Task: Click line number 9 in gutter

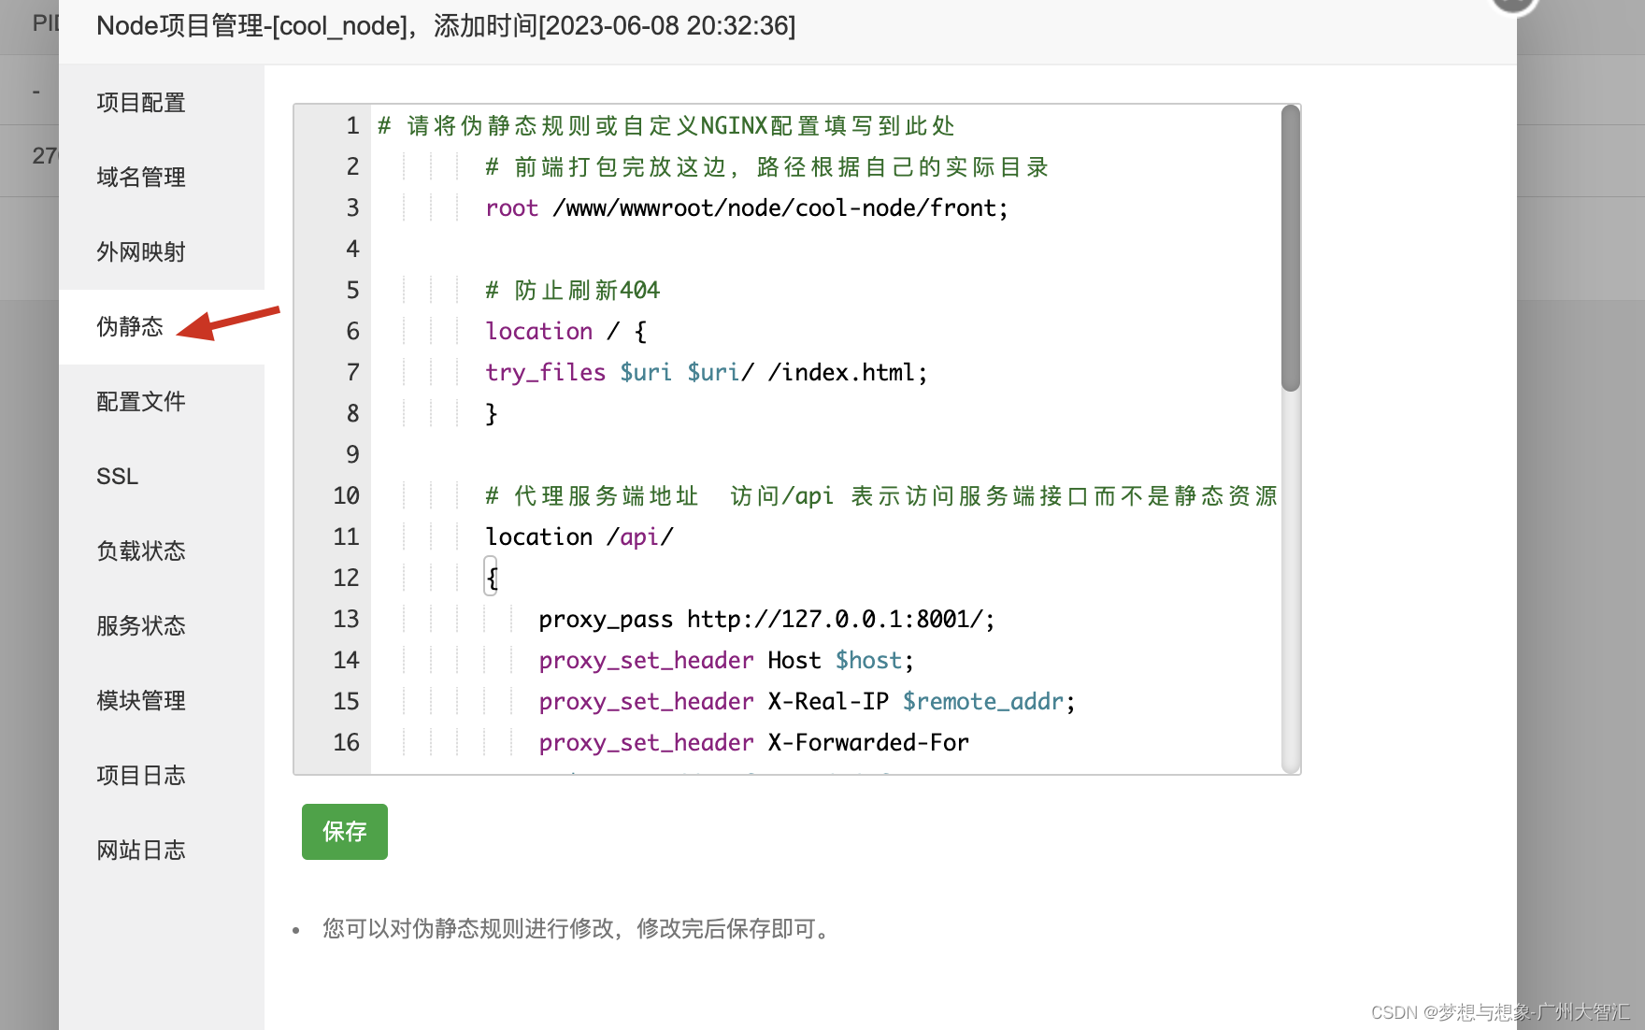Action: pos(352,455)
